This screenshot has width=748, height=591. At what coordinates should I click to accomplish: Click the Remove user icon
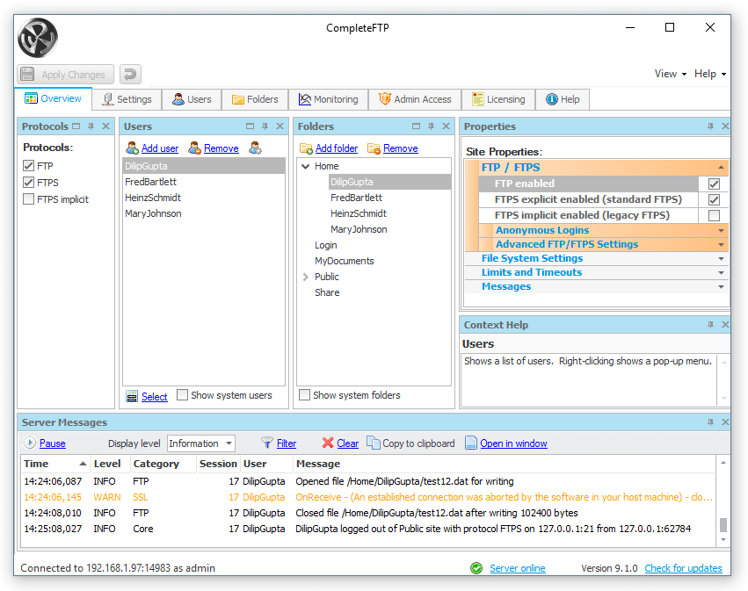(x=194, y=148)
